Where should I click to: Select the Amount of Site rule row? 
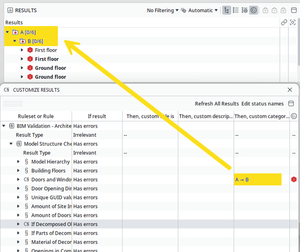pyautogui.click(x=149, y=206)
